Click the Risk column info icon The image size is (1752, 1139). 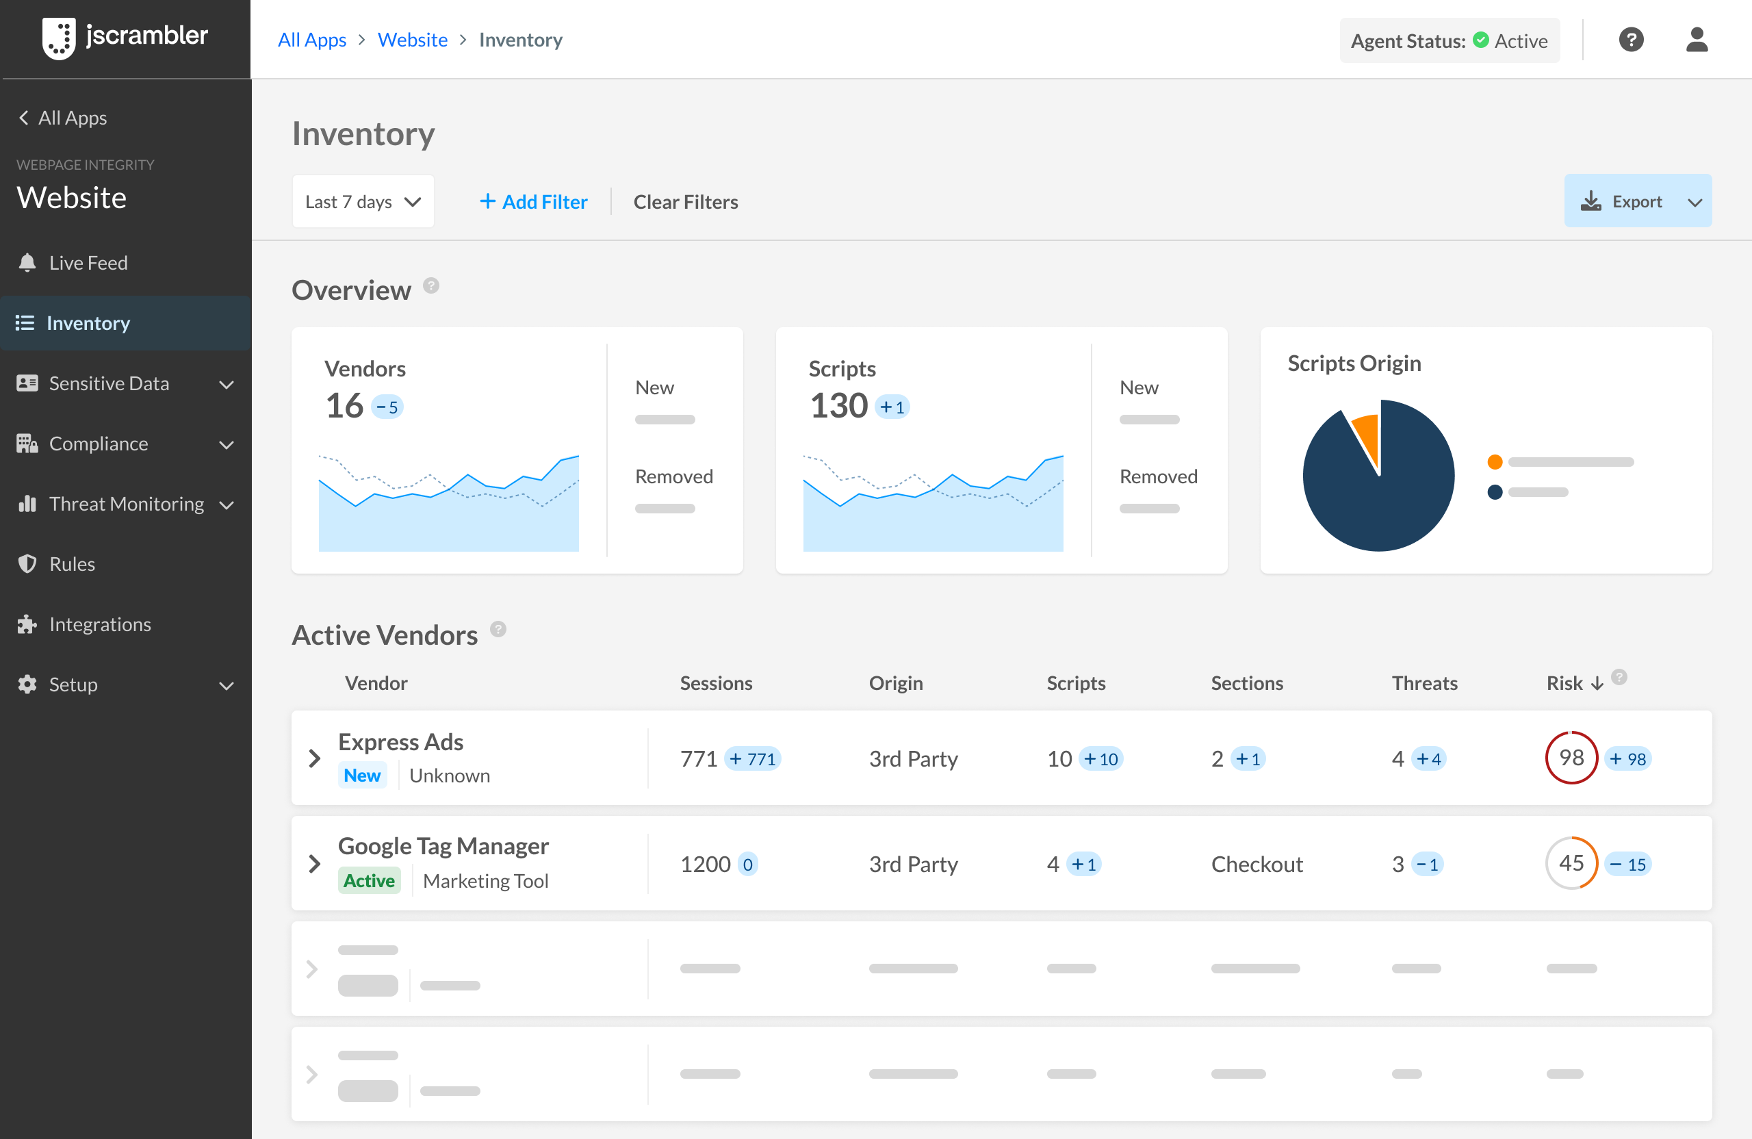1619,677
